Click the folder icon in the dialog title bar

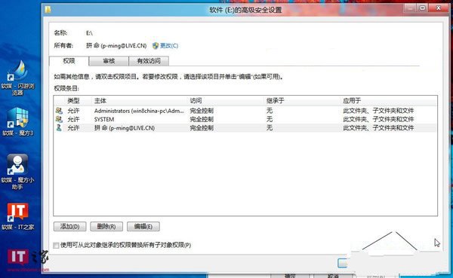[48, 10]
